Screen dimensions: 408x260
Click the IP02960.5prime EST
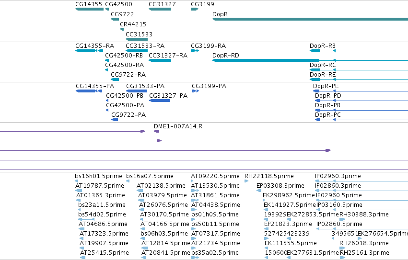coord(362,200)
